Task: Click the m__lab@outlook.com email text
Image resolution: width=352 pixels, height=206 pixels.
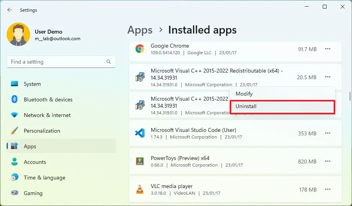Action: 57,39
